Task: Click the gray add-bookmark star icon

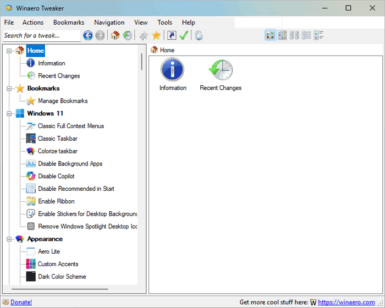Action: pos(144,35)
